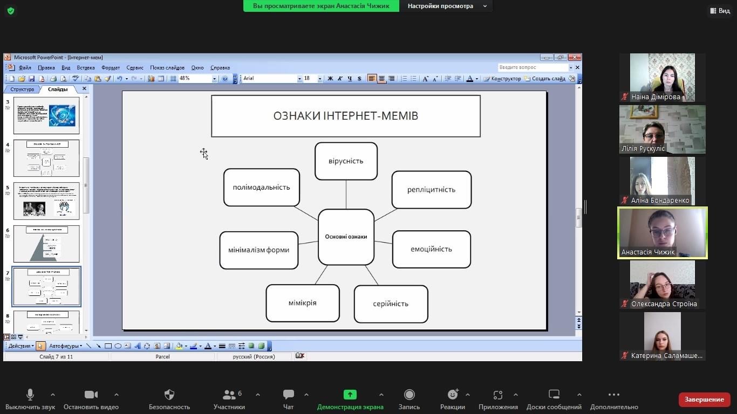Screen dimensions: 737x414
Task: Open the Apps icon
Action: click(x=497, y=395)
